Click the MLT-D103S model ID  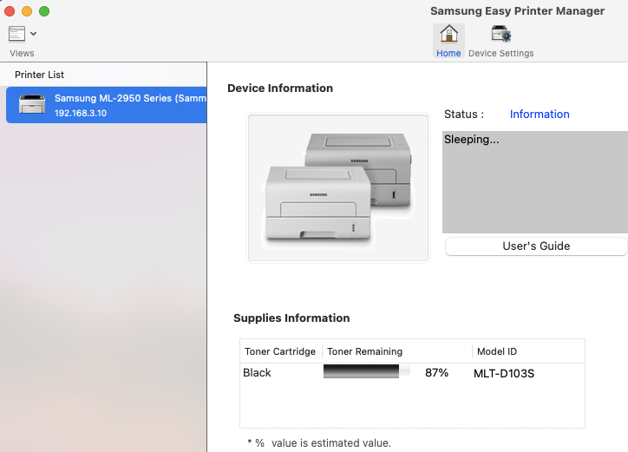(x=504, y=373)
